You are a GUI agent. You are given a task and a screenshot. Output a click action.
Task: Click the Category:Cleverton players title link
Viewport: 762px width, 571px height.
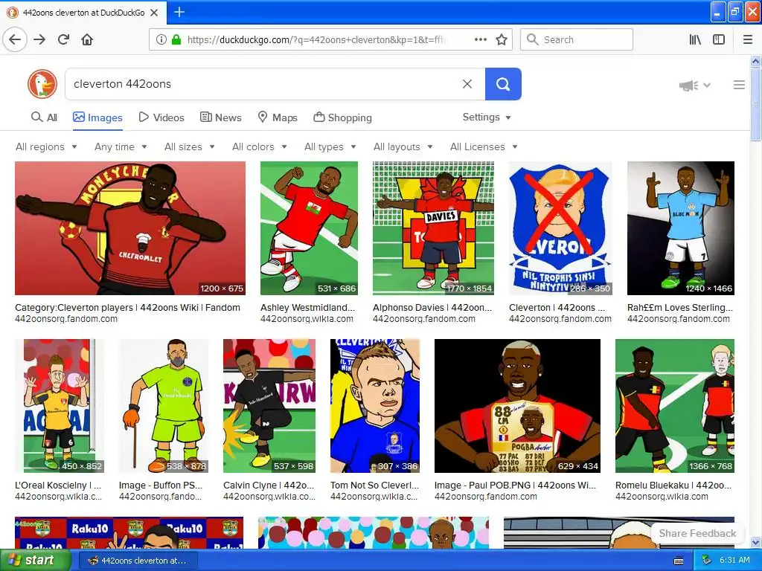pyautogui.click(x=127, y=307)
